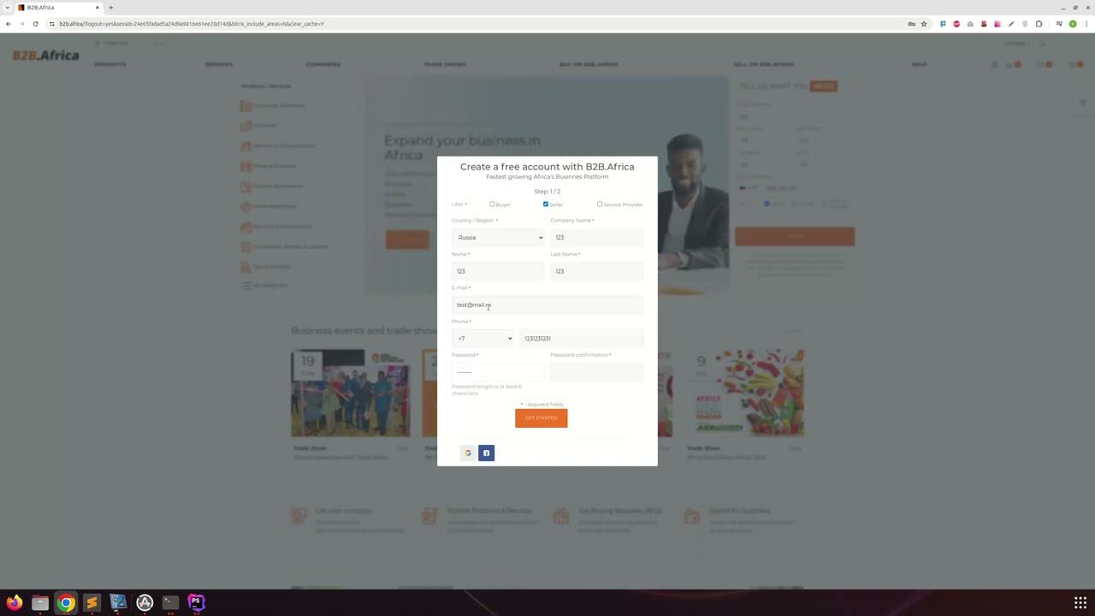The image size is (1095, 616).
Task: Open the blue flag extension icon
Action: [x=943, y=24]
